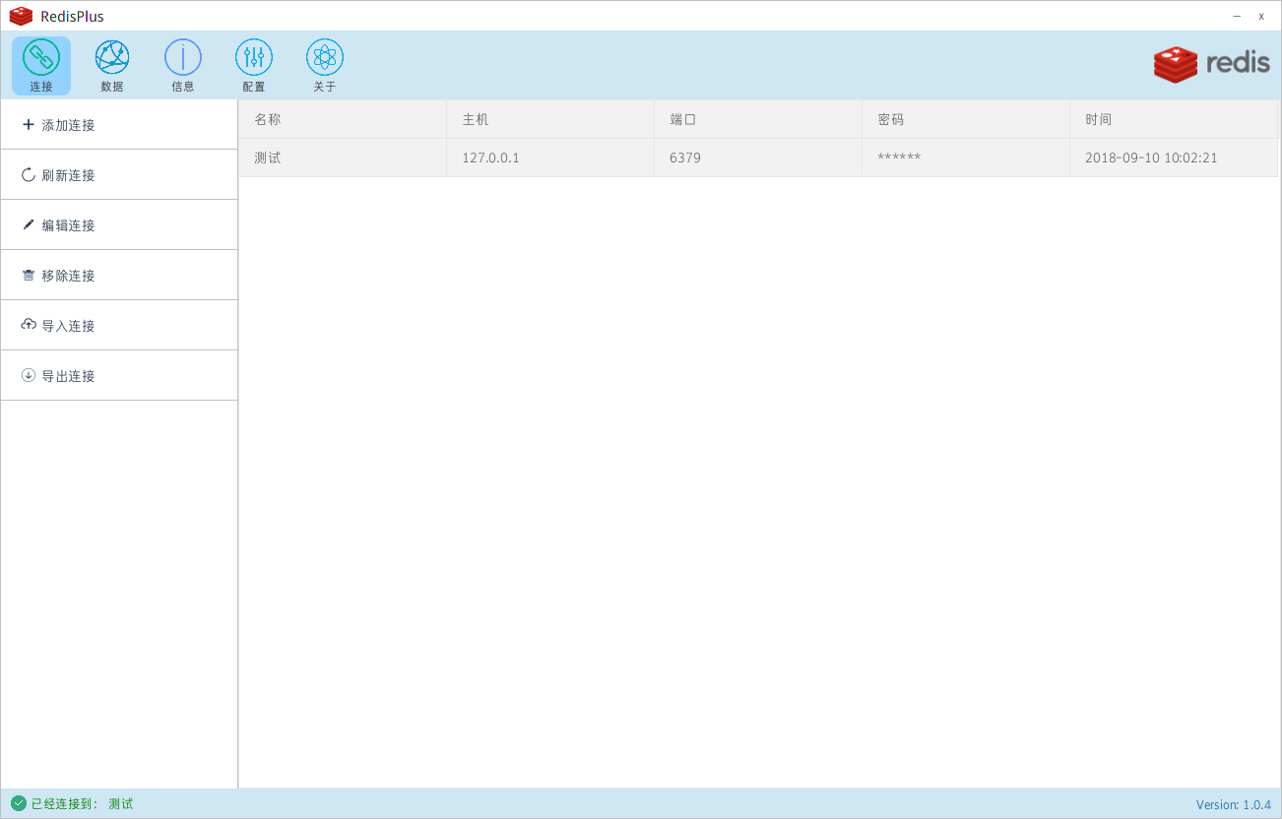The width and height of the screenshot is (1282, 819).
Task: Click the 主机 column header
Action: [550, 119]
